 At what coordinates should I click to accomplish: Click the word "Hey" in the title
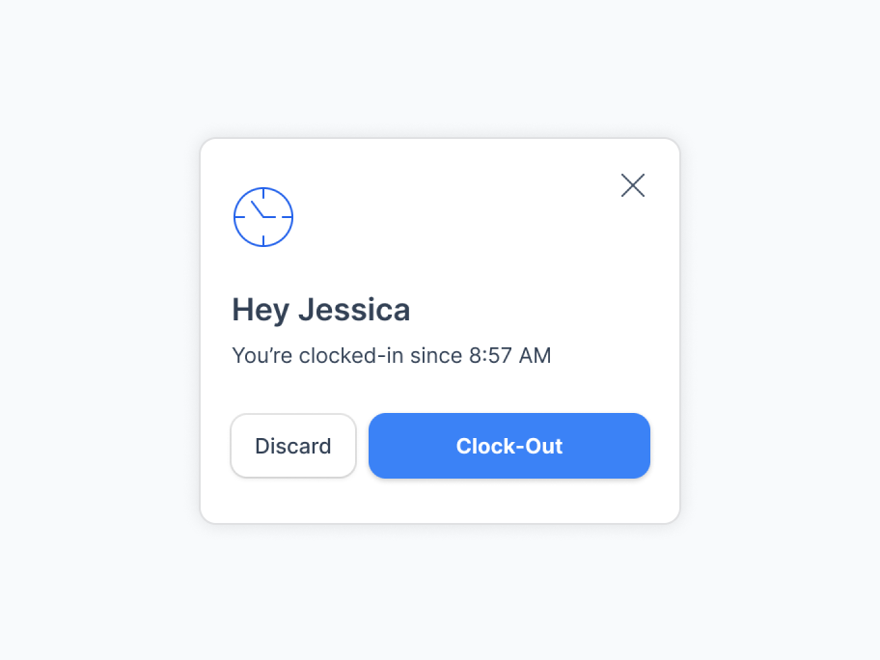[x=261, y=311]
